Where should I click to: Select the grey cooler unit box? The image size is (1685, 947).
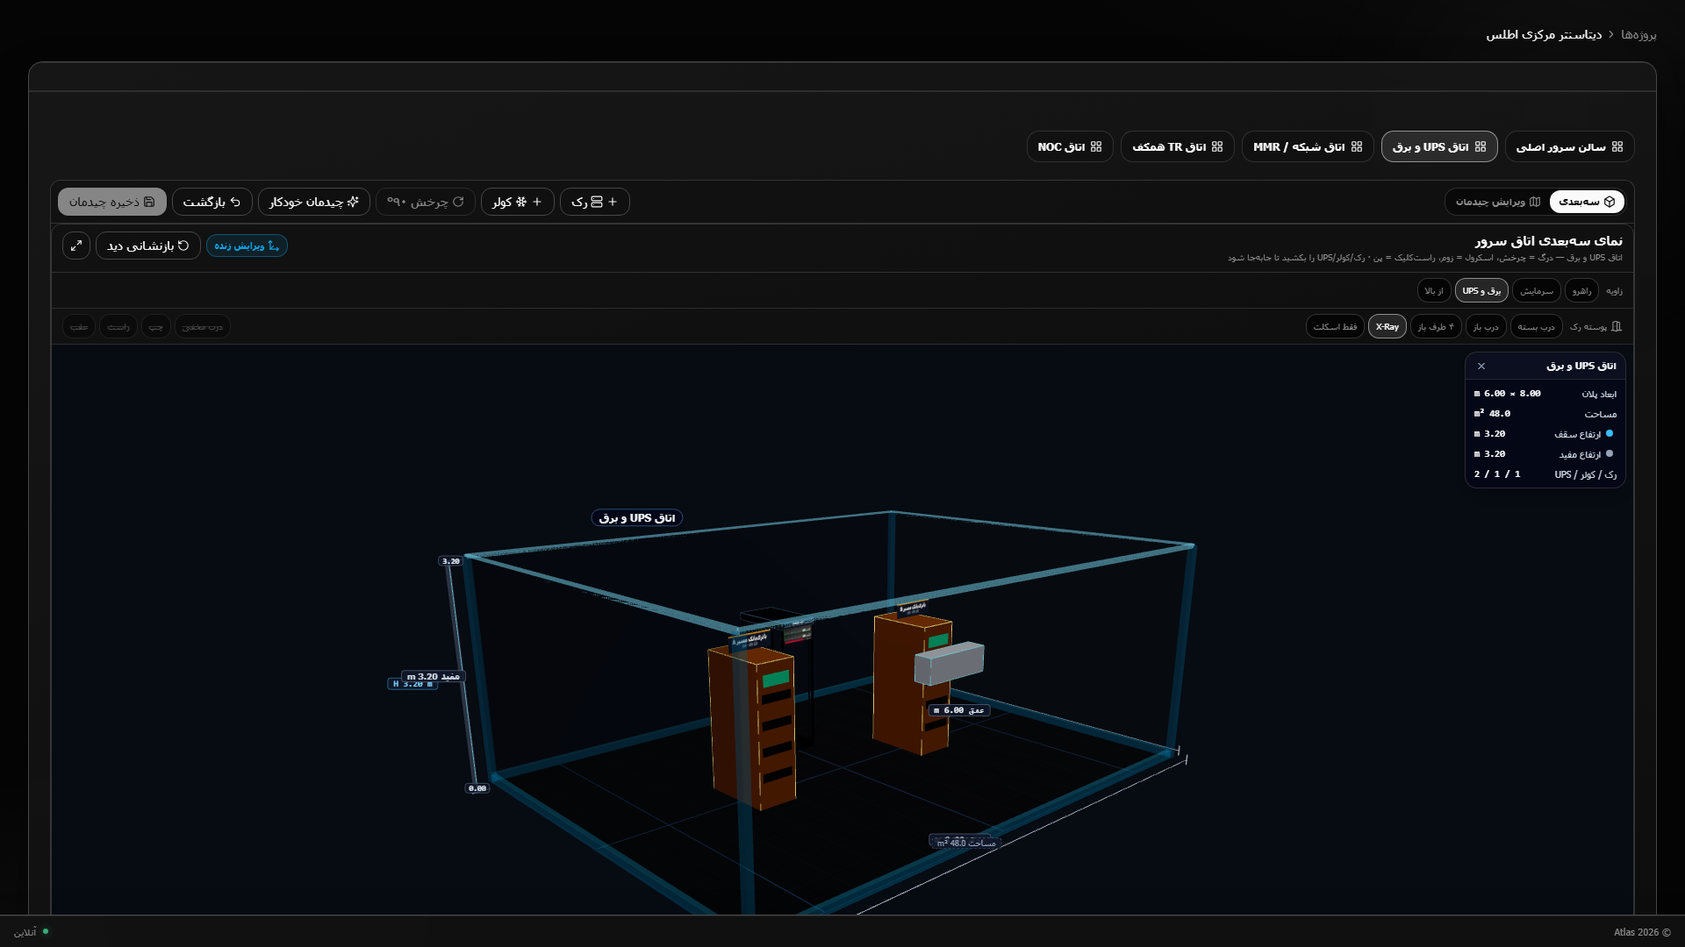click(949, 662)
